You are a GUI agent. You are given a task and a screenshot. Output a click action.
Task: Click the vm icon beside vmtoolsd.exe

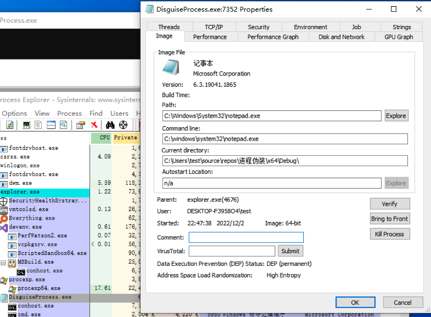click(4, 210)
